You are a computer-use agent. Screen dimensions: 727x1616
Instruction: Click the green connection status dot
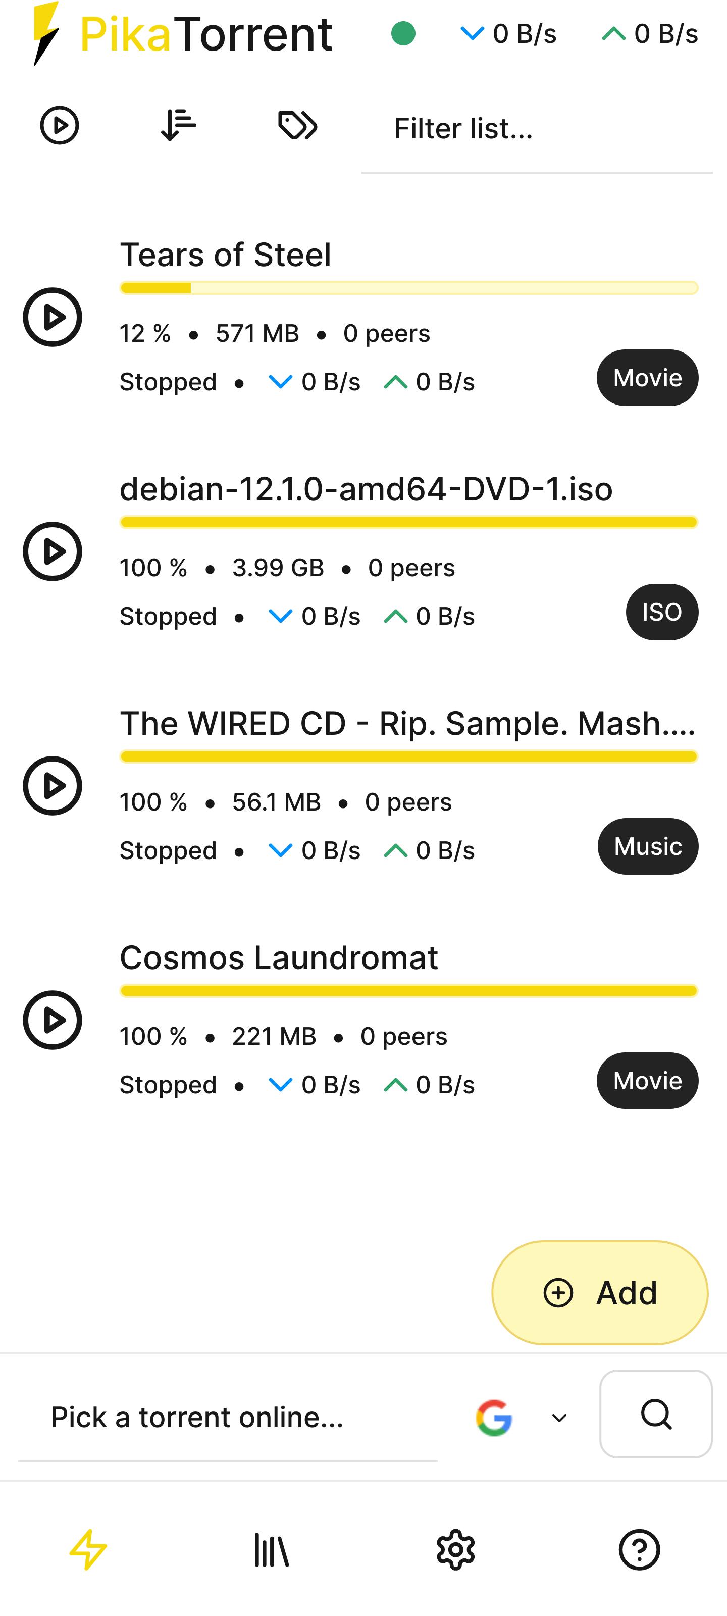pyautogui.click(x=403, y=34)
